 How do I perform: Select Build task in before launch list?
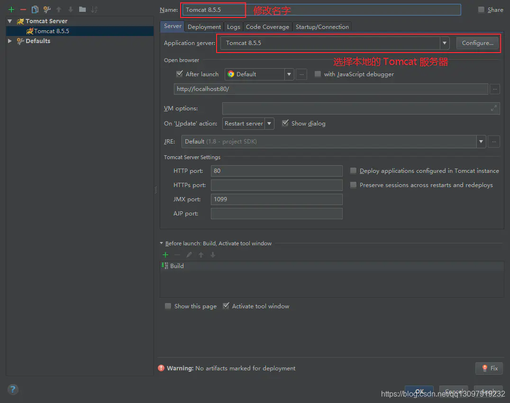pyautogui.click(x=332, y=266)
